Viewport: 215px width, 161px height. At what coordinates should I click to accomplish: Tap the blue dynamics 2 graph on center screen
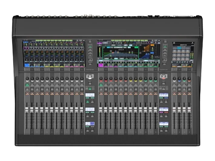coord(145,56)
